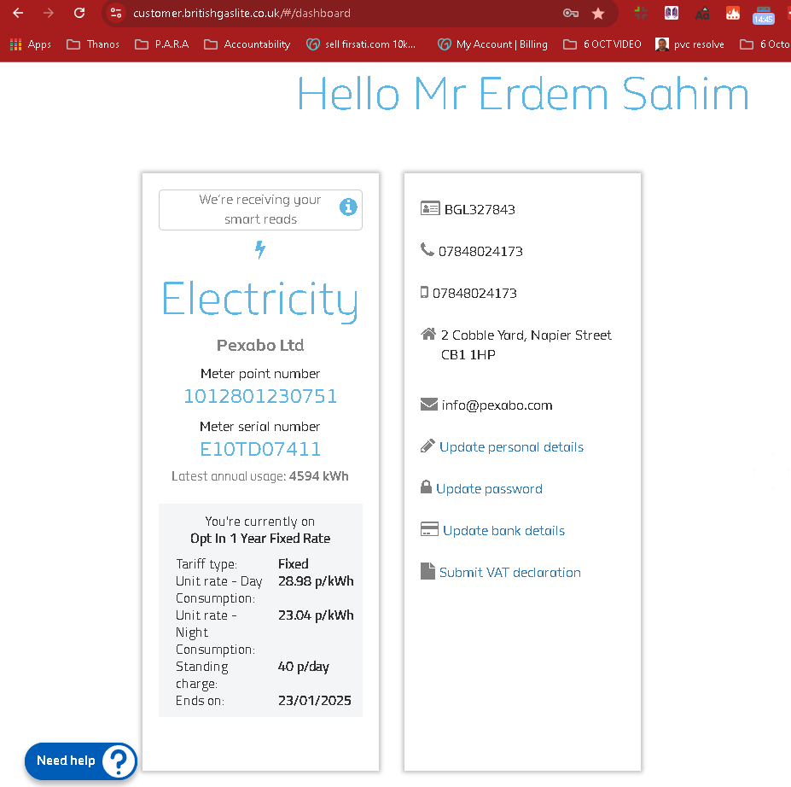Click the bank card icon

tap(429, 528)
